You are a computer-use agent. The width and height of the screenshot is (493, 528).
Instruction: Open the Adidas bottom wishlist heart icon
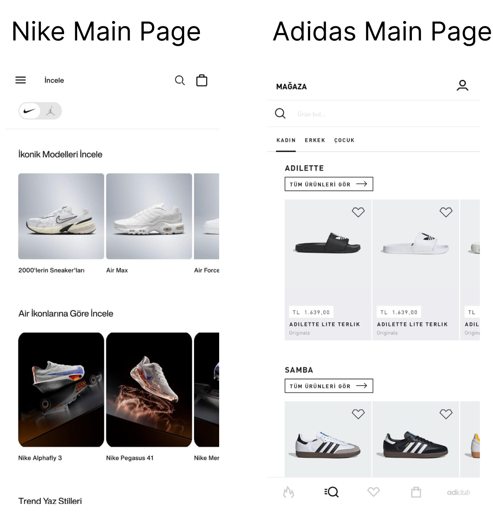coord(373,492)
